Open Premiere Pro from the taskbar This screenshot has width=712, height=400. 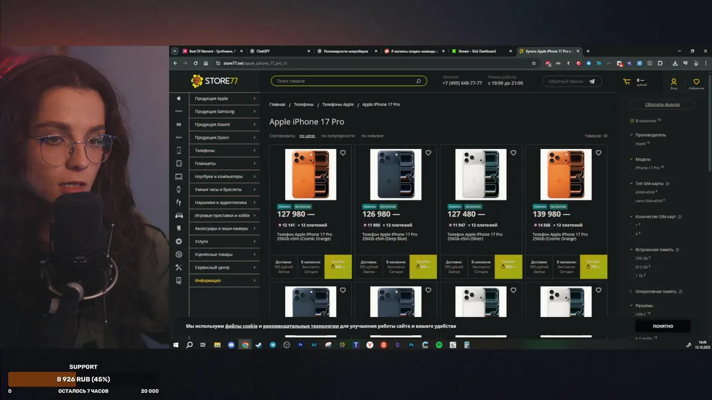click(300, 345)
